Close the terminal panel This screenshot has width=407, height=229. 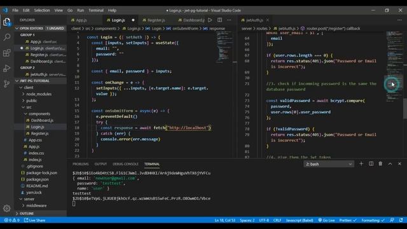399,164
